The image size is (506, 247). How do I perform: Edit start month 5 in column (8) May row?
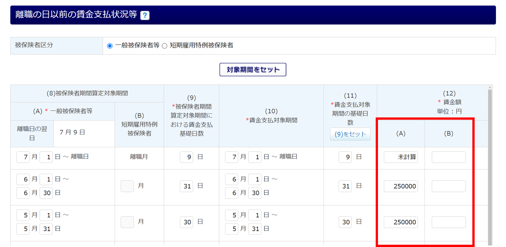[x=23, y=215]
